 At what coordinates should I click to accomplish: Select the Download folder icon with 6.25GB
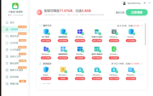[114, 49]
